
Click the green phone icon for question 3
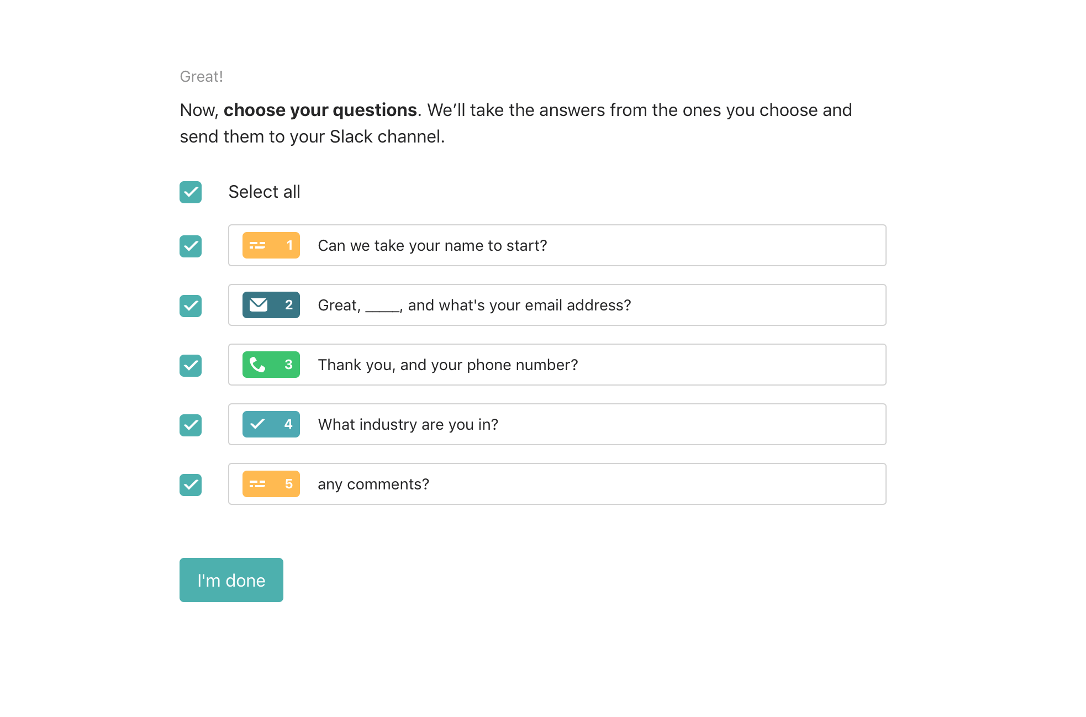257,365
